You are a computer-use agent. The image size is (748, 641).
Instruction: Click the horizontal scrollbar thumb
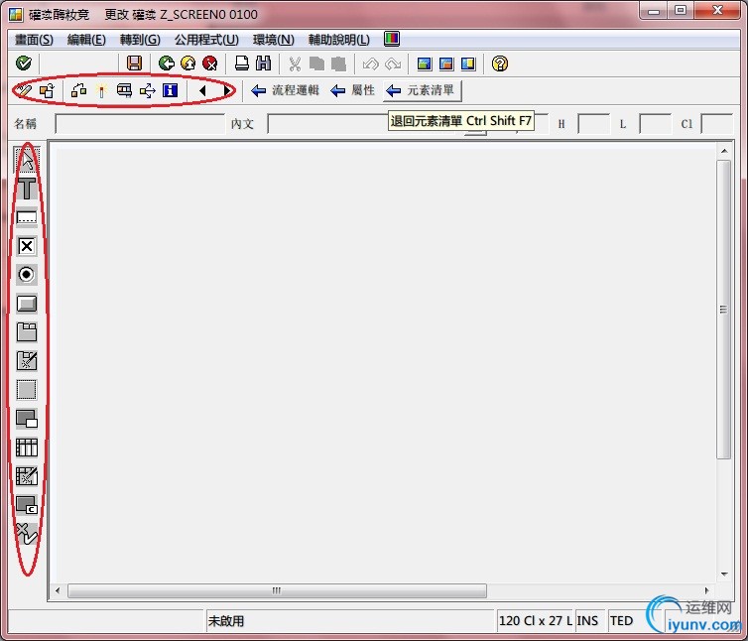[x=277, y=590]
